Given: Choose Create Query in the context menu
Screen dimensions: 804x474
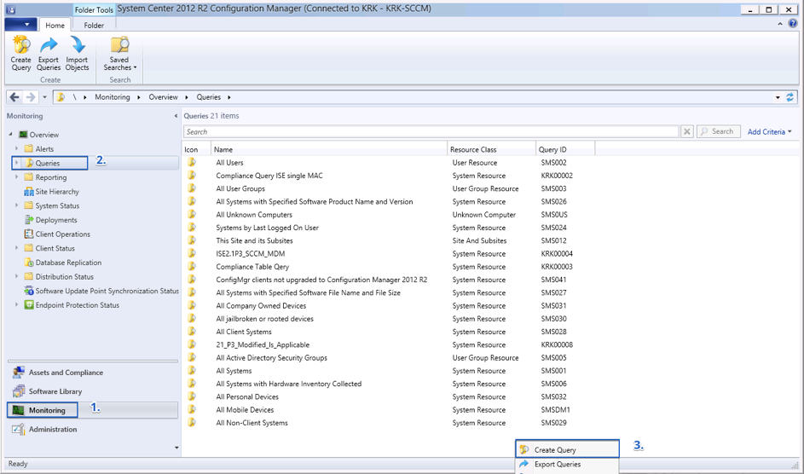Looking at the screenshot, I should (567, 450).
